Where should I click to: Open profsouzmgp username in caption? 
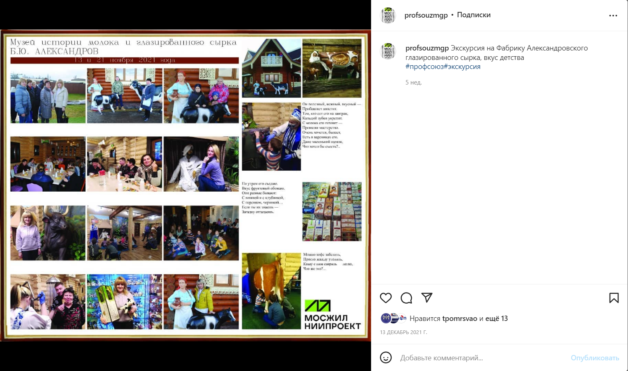click(427, 48)
